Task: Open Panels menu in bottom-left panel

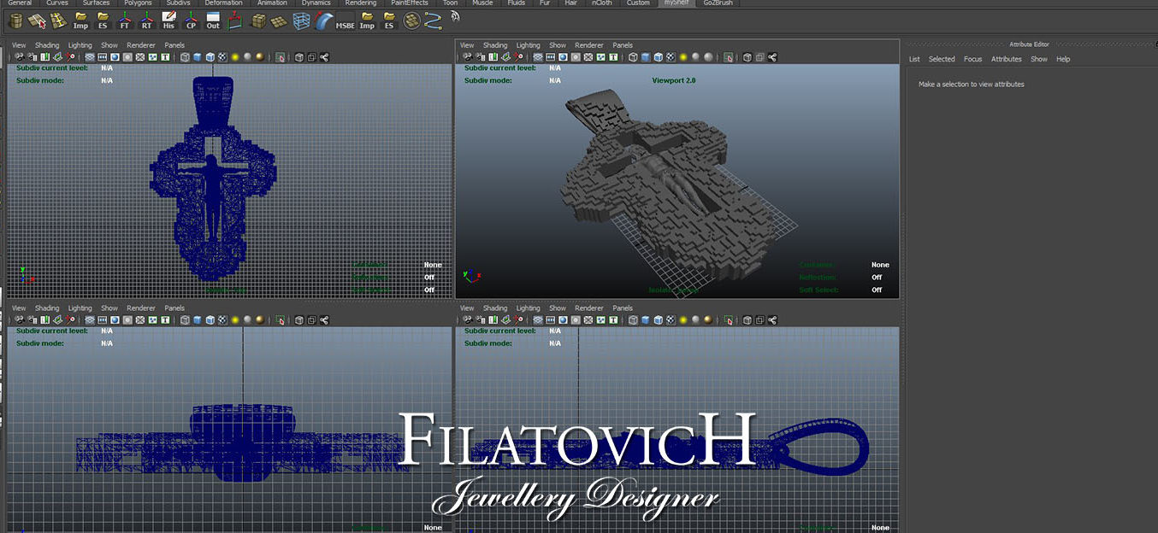Action: click(x=174, y=308)
